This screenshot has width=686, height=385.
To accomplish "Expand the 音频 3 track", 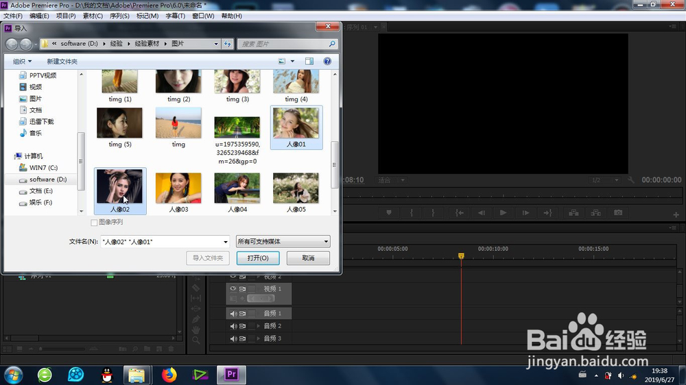I will 258,338.
